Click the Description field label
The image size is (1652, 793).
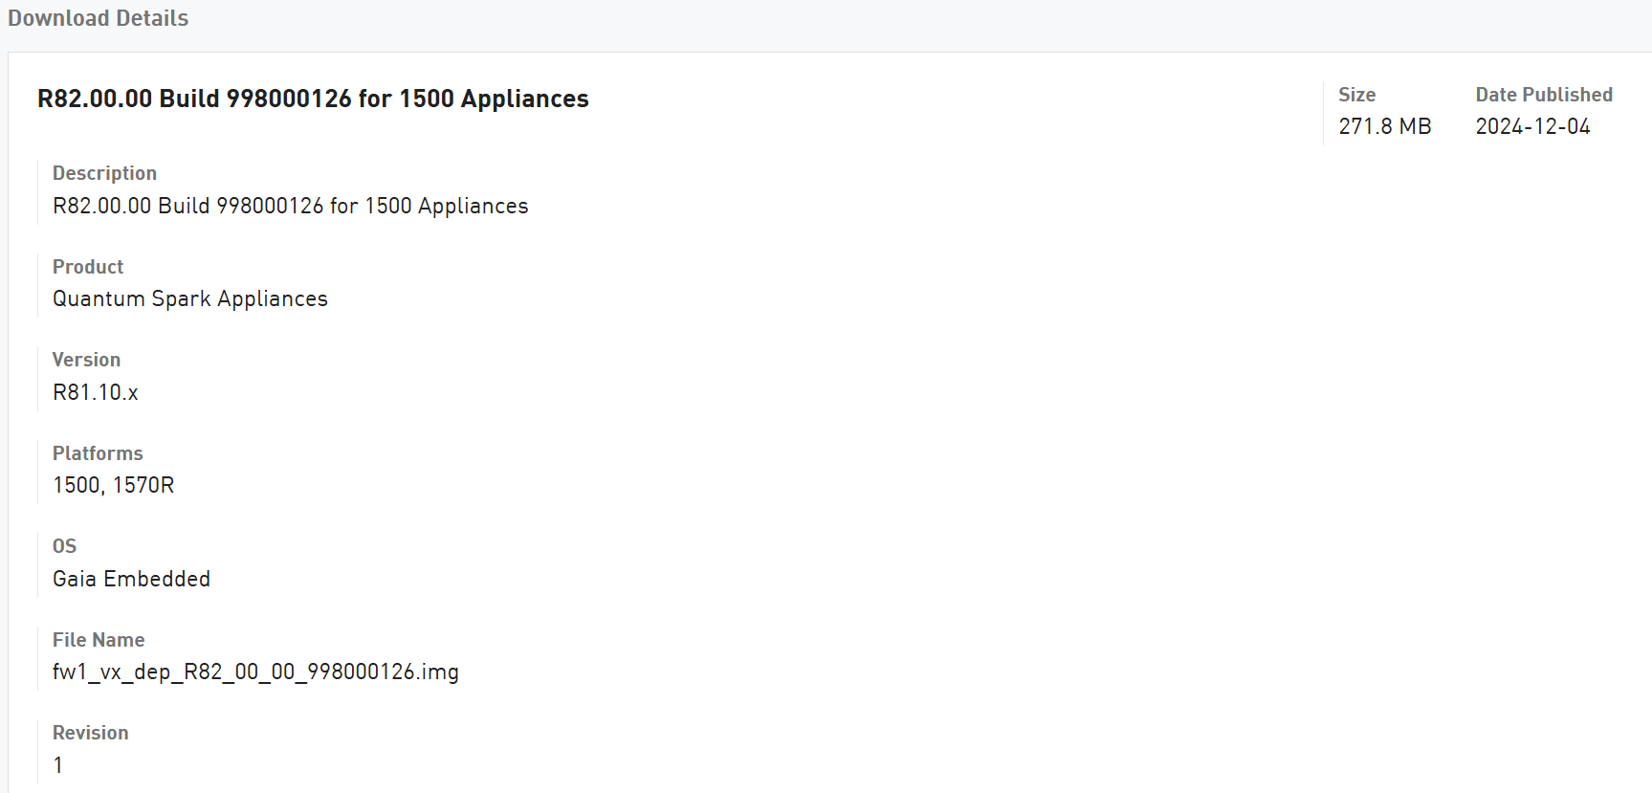pyautogui.click(x=104, y=173)
